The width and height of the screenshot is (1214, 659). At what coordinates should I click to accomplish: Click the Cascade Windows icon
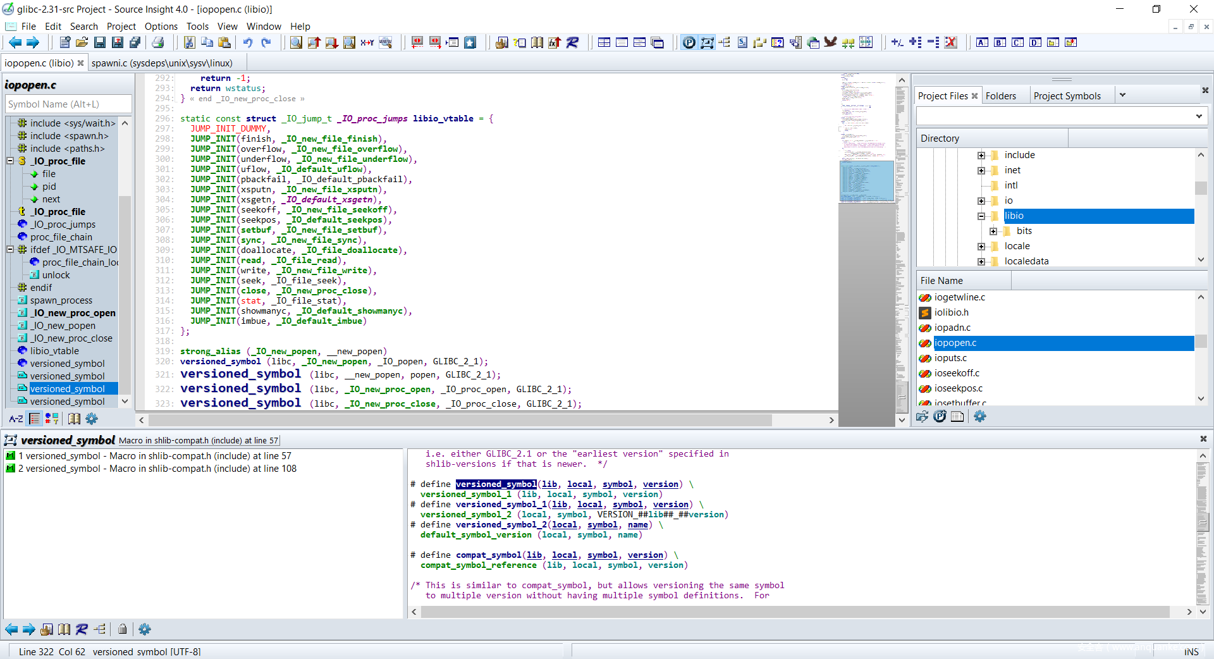tap(658, 42)
